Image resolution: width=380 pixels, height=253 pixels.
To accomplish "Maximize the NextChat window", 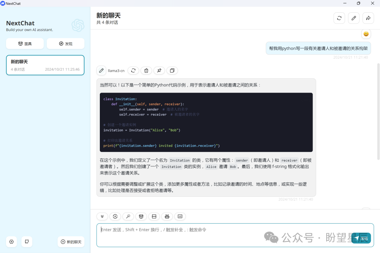I will (x=358, y=3).
